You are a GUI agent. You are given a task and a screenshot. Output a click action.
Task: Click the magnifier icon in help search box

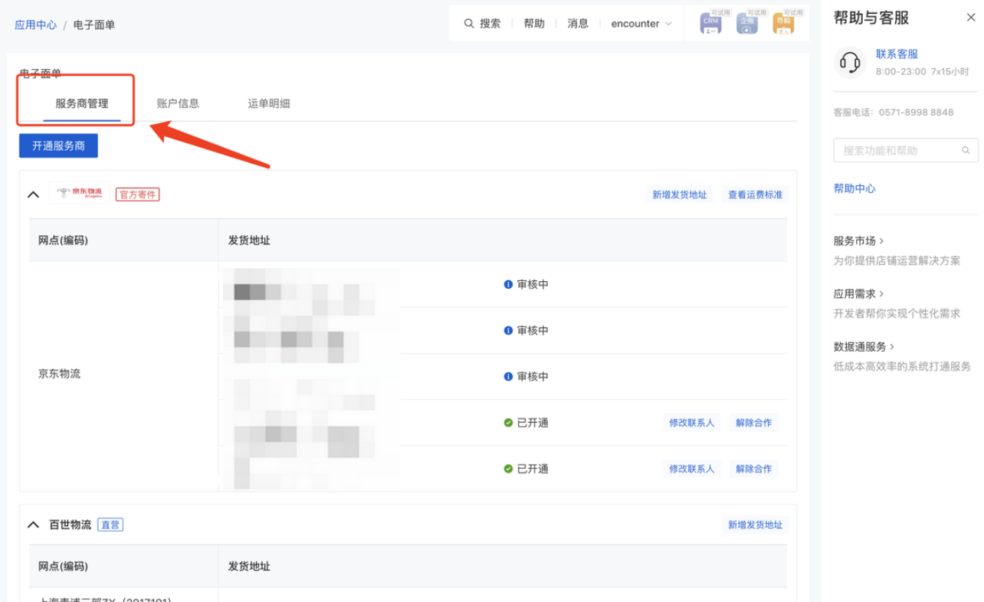tap(966, 151)
